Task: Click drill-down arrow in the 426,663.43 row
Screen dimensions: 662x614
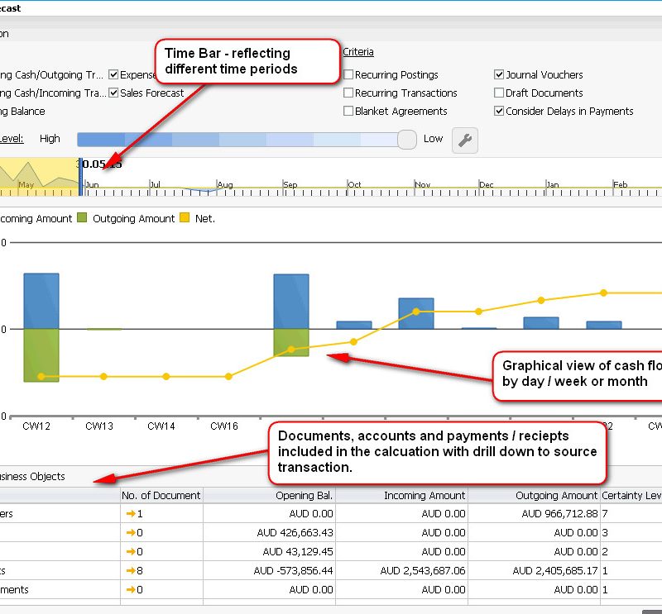Action: click(x=131, y=533)
